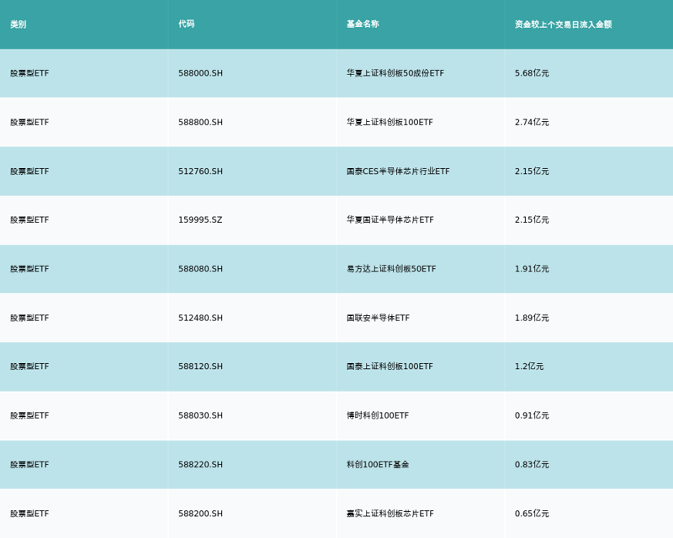
Task: Click inflow amount 0.65亿元
Action: 532,514
